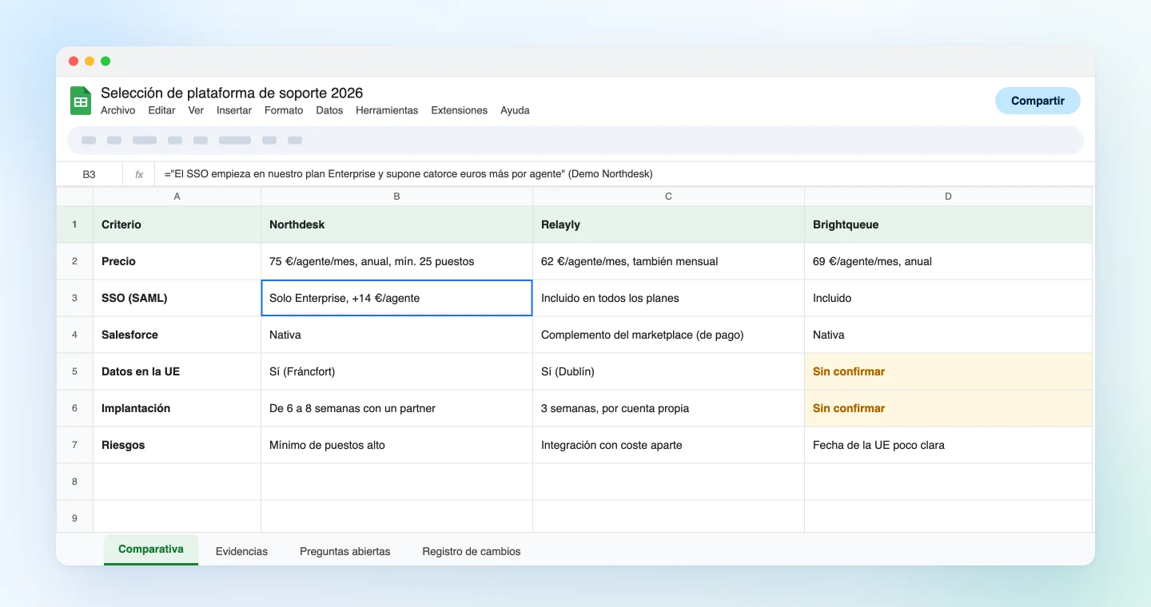Image resolution: width=1151 pixels, height=607 pixels.
Task: Click the fx formula icon
Action: pyautogui.click(x=139, y=174)
